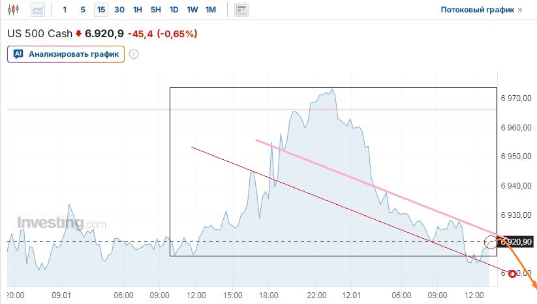Choose the 1D timeframe
This screenshot has height=304, width=537.
pyautogui.click(x=174, y=10)
